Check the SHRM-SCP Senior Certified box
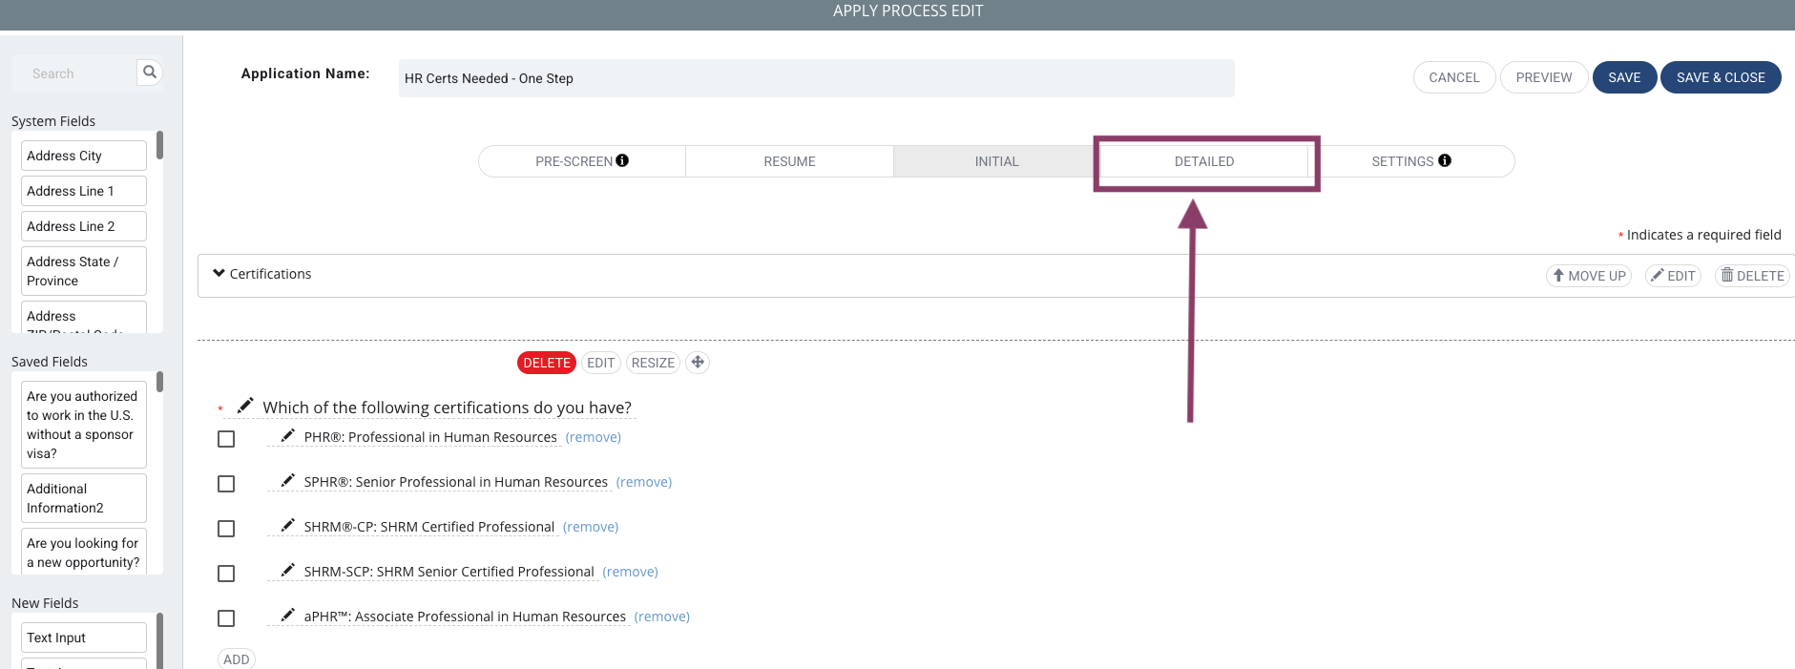The image size is (1795, 669). point(226,574)
